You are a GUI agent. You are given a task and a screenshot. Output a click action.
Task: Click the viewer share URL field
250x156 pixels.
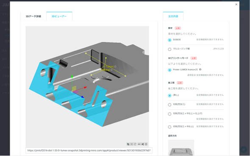(x=89, y=151)
